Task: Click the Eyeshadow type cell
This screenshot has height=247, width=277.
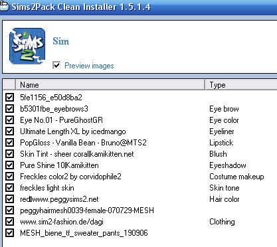Action: pos(228,165)
